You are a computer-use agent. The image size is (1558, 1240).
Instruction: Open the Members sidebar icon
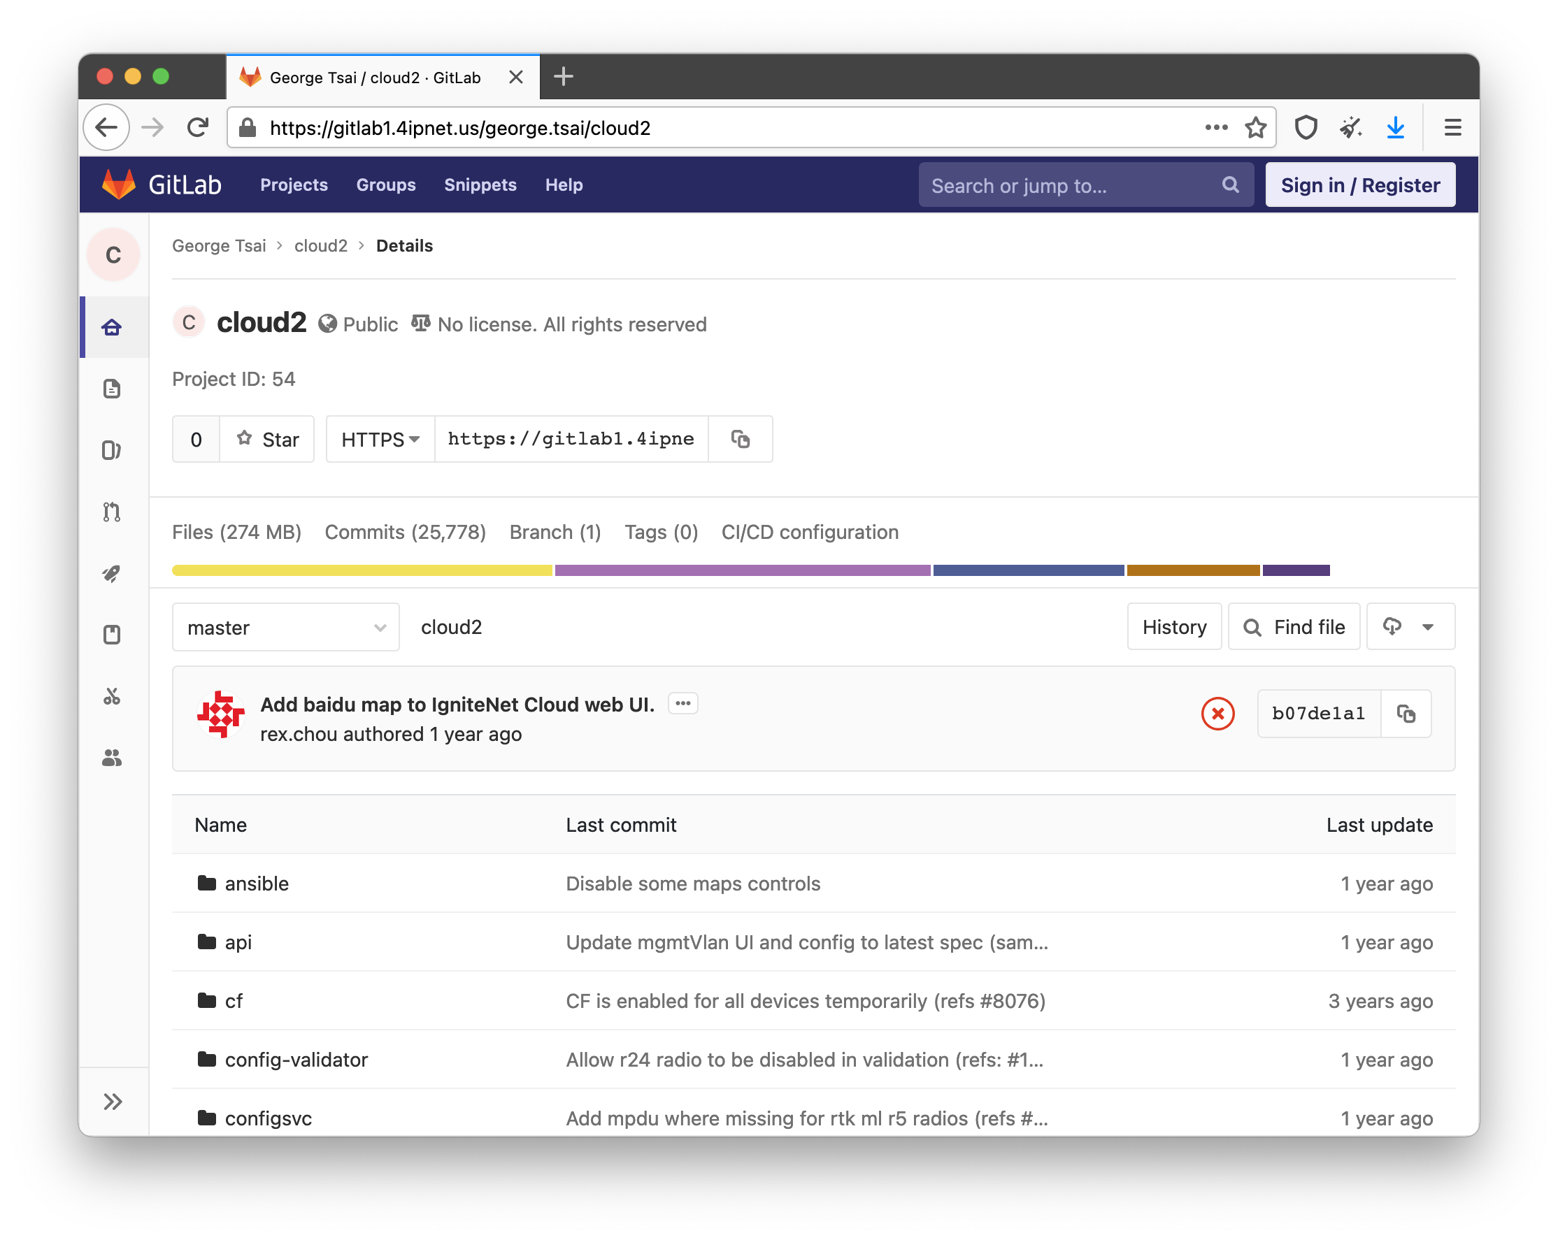112,757
